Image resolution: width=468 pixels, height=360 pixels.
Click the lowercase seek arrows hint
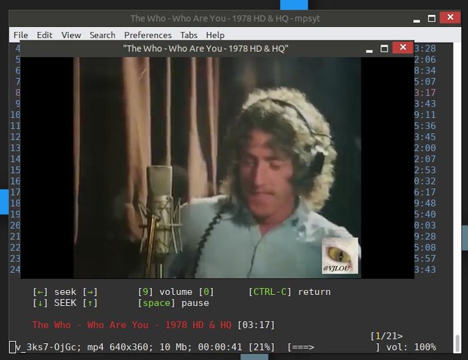(x=65, y=292)
